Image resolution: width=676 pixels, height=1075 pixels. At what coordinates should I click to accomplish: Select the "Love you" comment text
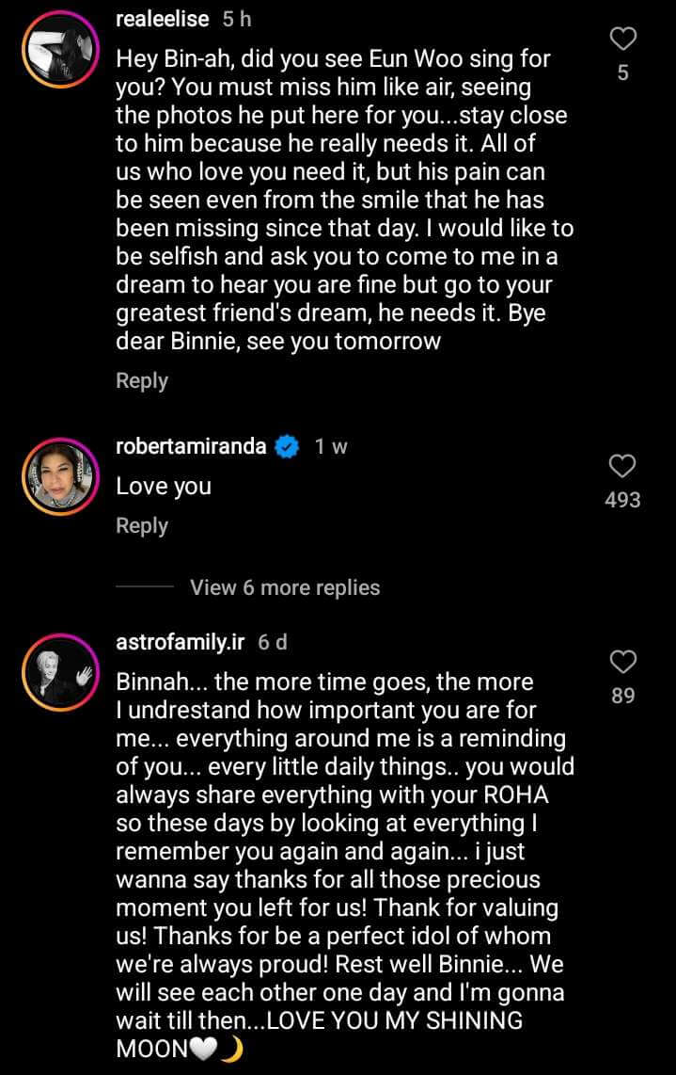click(x=164, y=487)
